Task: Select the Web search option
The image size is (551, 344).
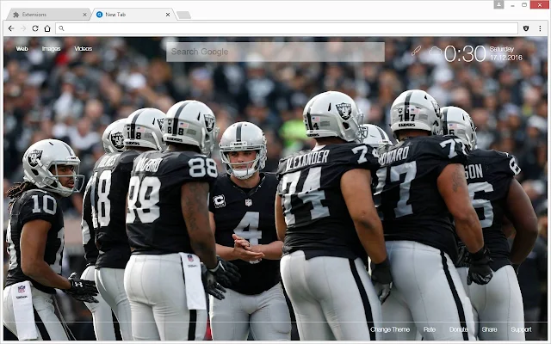Action: [x=22, y=49]
